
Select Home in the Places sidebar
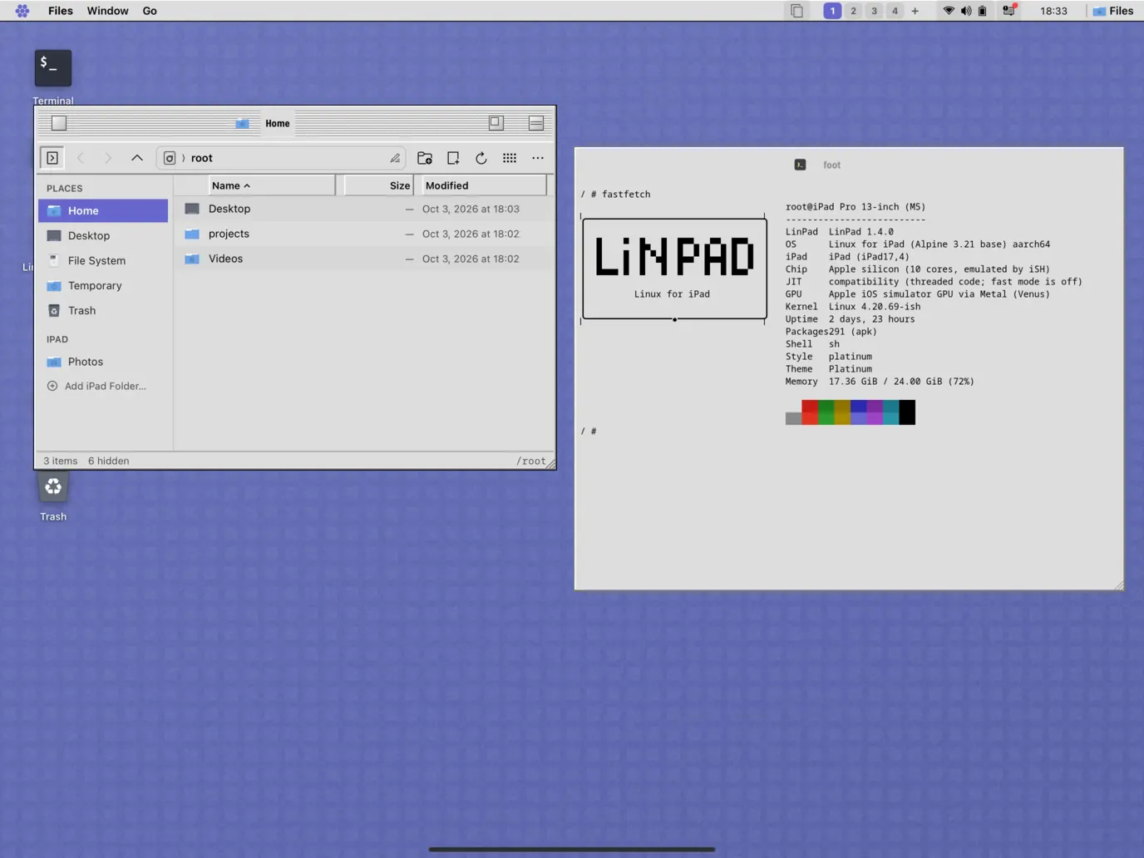tap(103, 210)
